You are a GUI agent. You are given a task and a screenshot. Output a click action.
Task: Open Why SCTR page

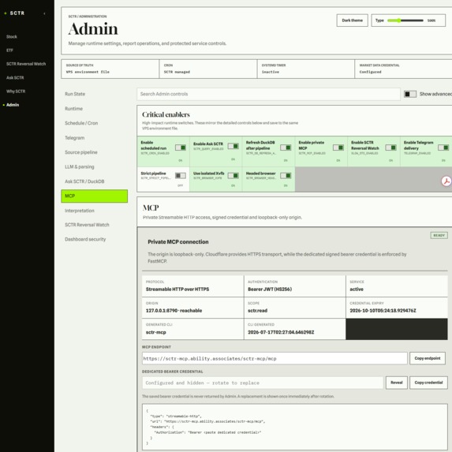pos(16,91)
